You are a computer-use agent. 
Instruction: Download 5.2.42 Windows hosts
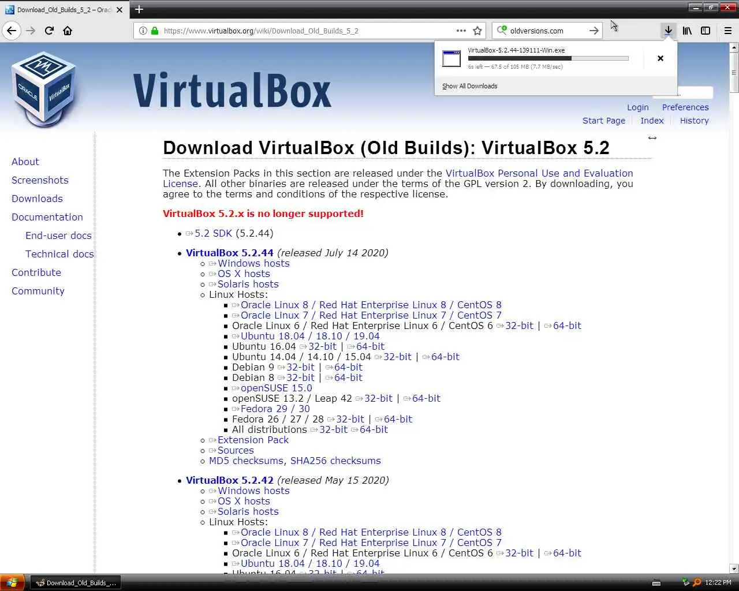[253, 491]
